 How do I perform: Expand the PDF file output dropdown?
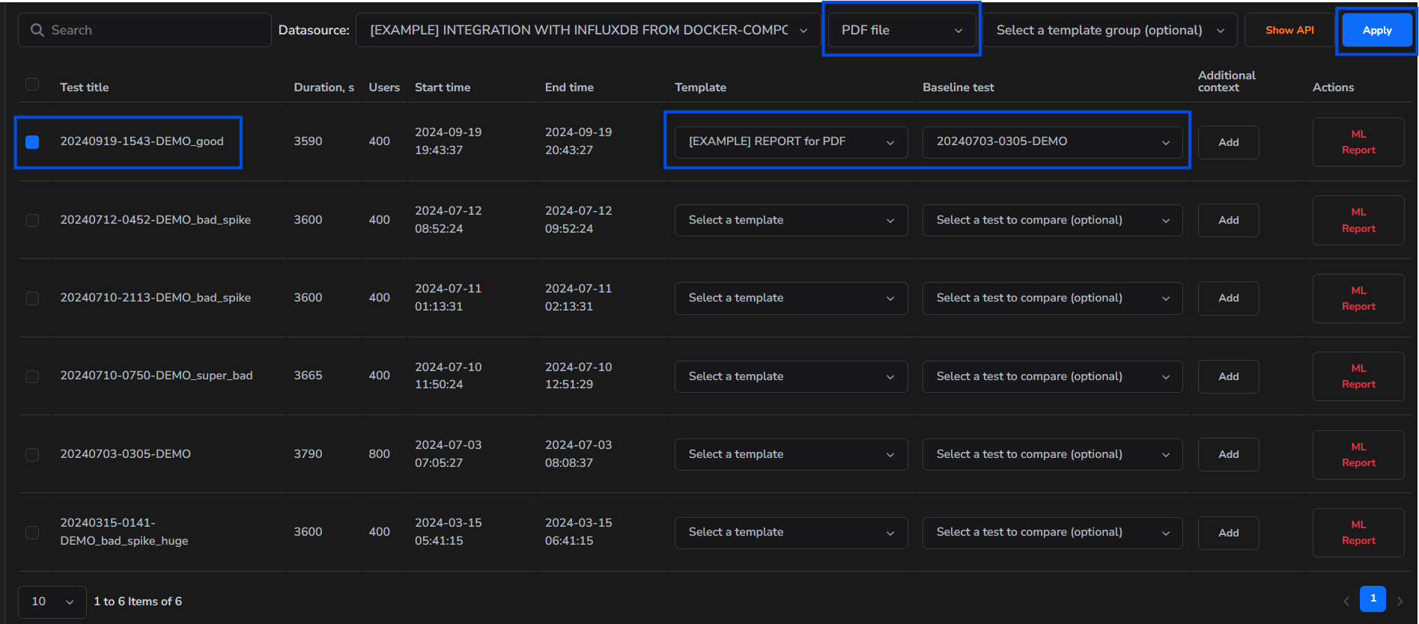[902, 30]
